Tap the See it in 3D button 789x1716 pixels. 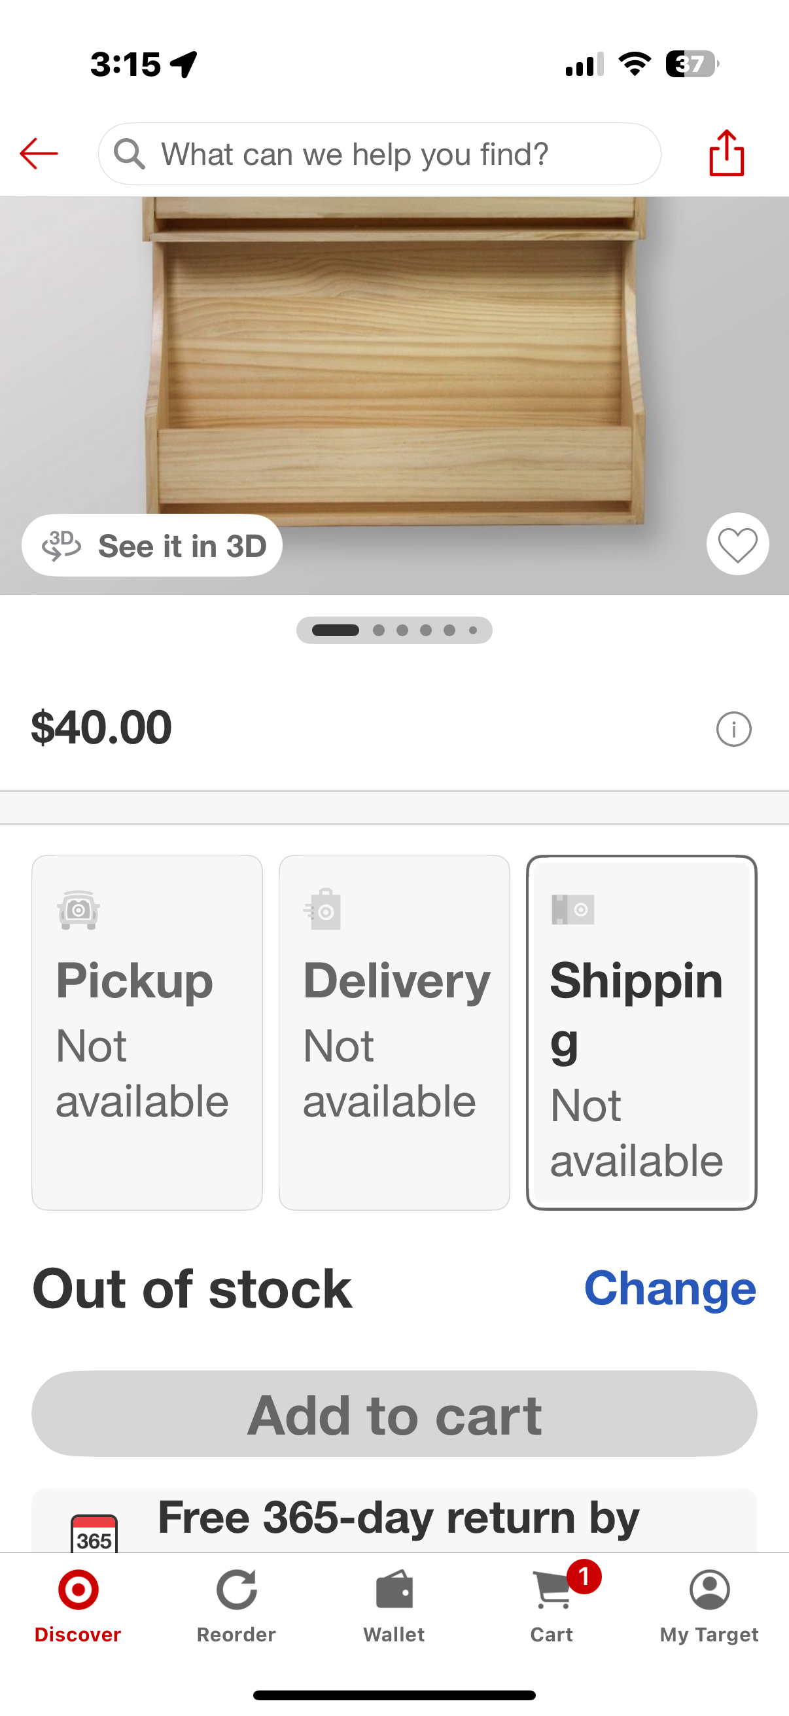[x=152, y=546]
